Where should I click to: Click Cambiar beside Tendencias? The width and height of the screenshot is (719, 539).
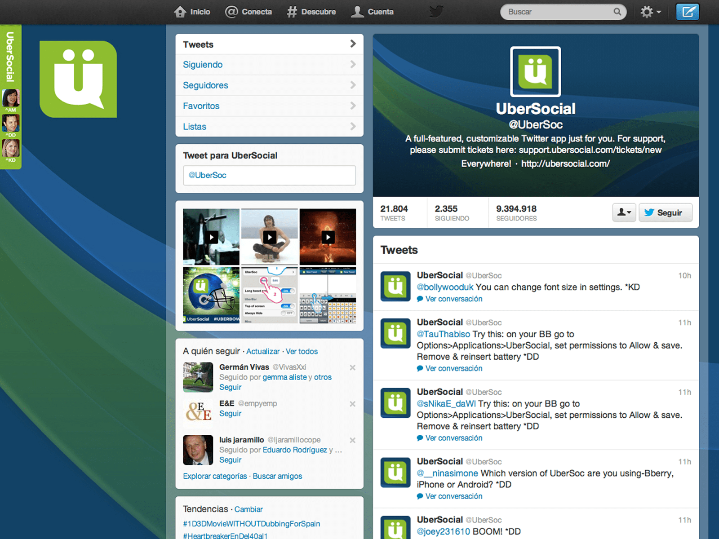(x=249, y=509)
